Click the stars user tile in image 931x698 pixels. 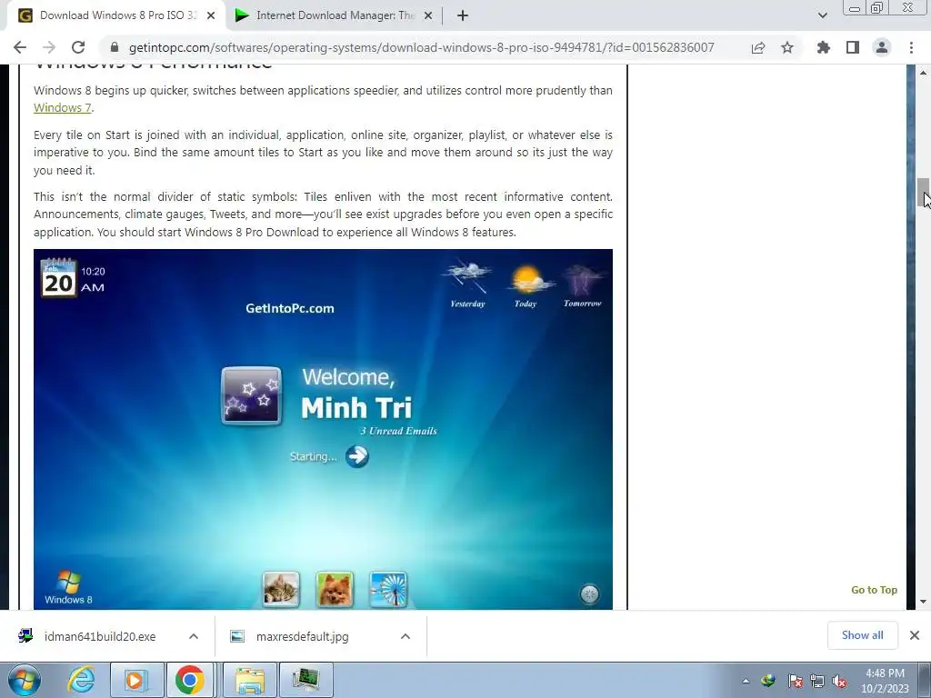(x=251, y=396)
